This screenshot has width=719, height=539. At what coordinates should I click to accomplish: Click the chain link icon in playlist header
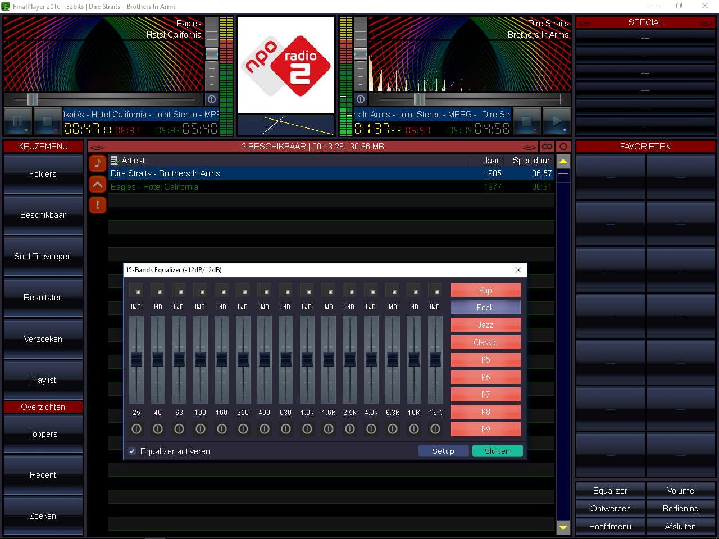point(547,147)
